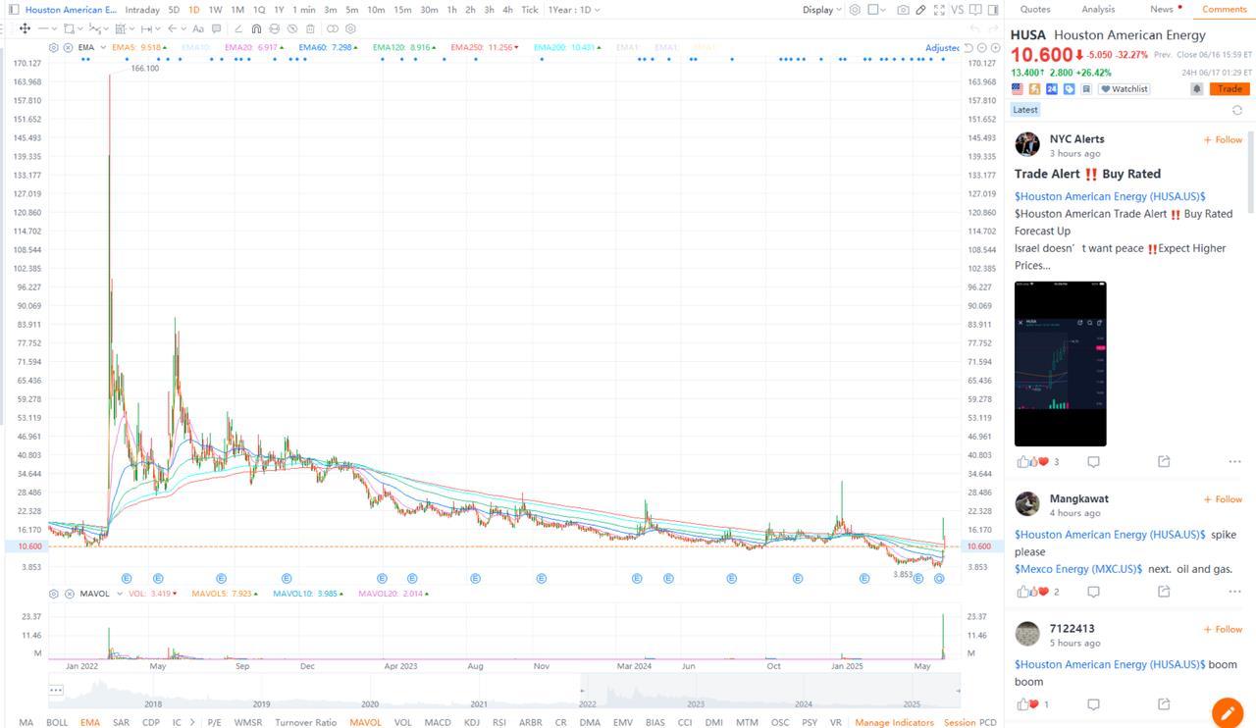Image resolution: width=1256 pixels, height=728 pixels.
Task: Toggle the right side panel layout icon
Action: 993,10
